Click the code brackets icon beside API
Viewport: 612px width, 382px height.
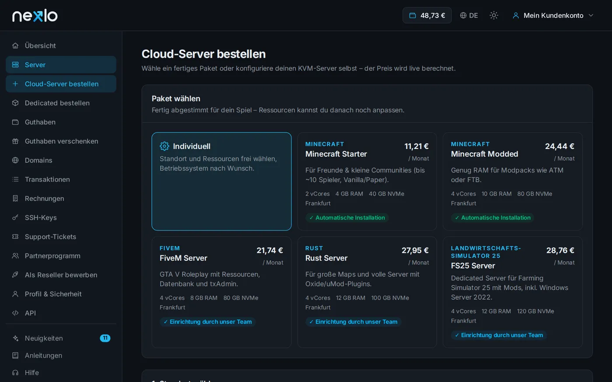15,313
